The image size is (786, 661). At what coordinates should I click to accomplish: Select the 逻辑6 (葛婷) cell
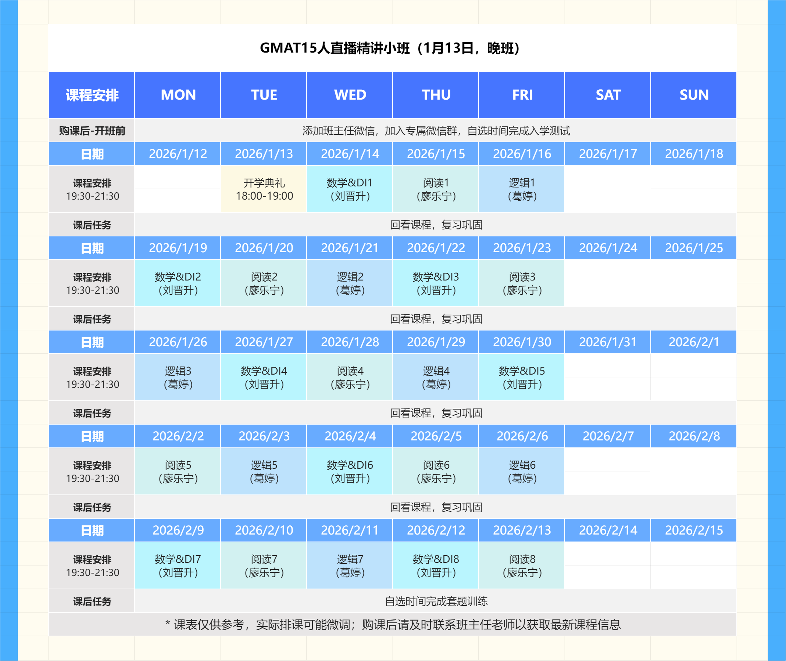pos(522,471)
